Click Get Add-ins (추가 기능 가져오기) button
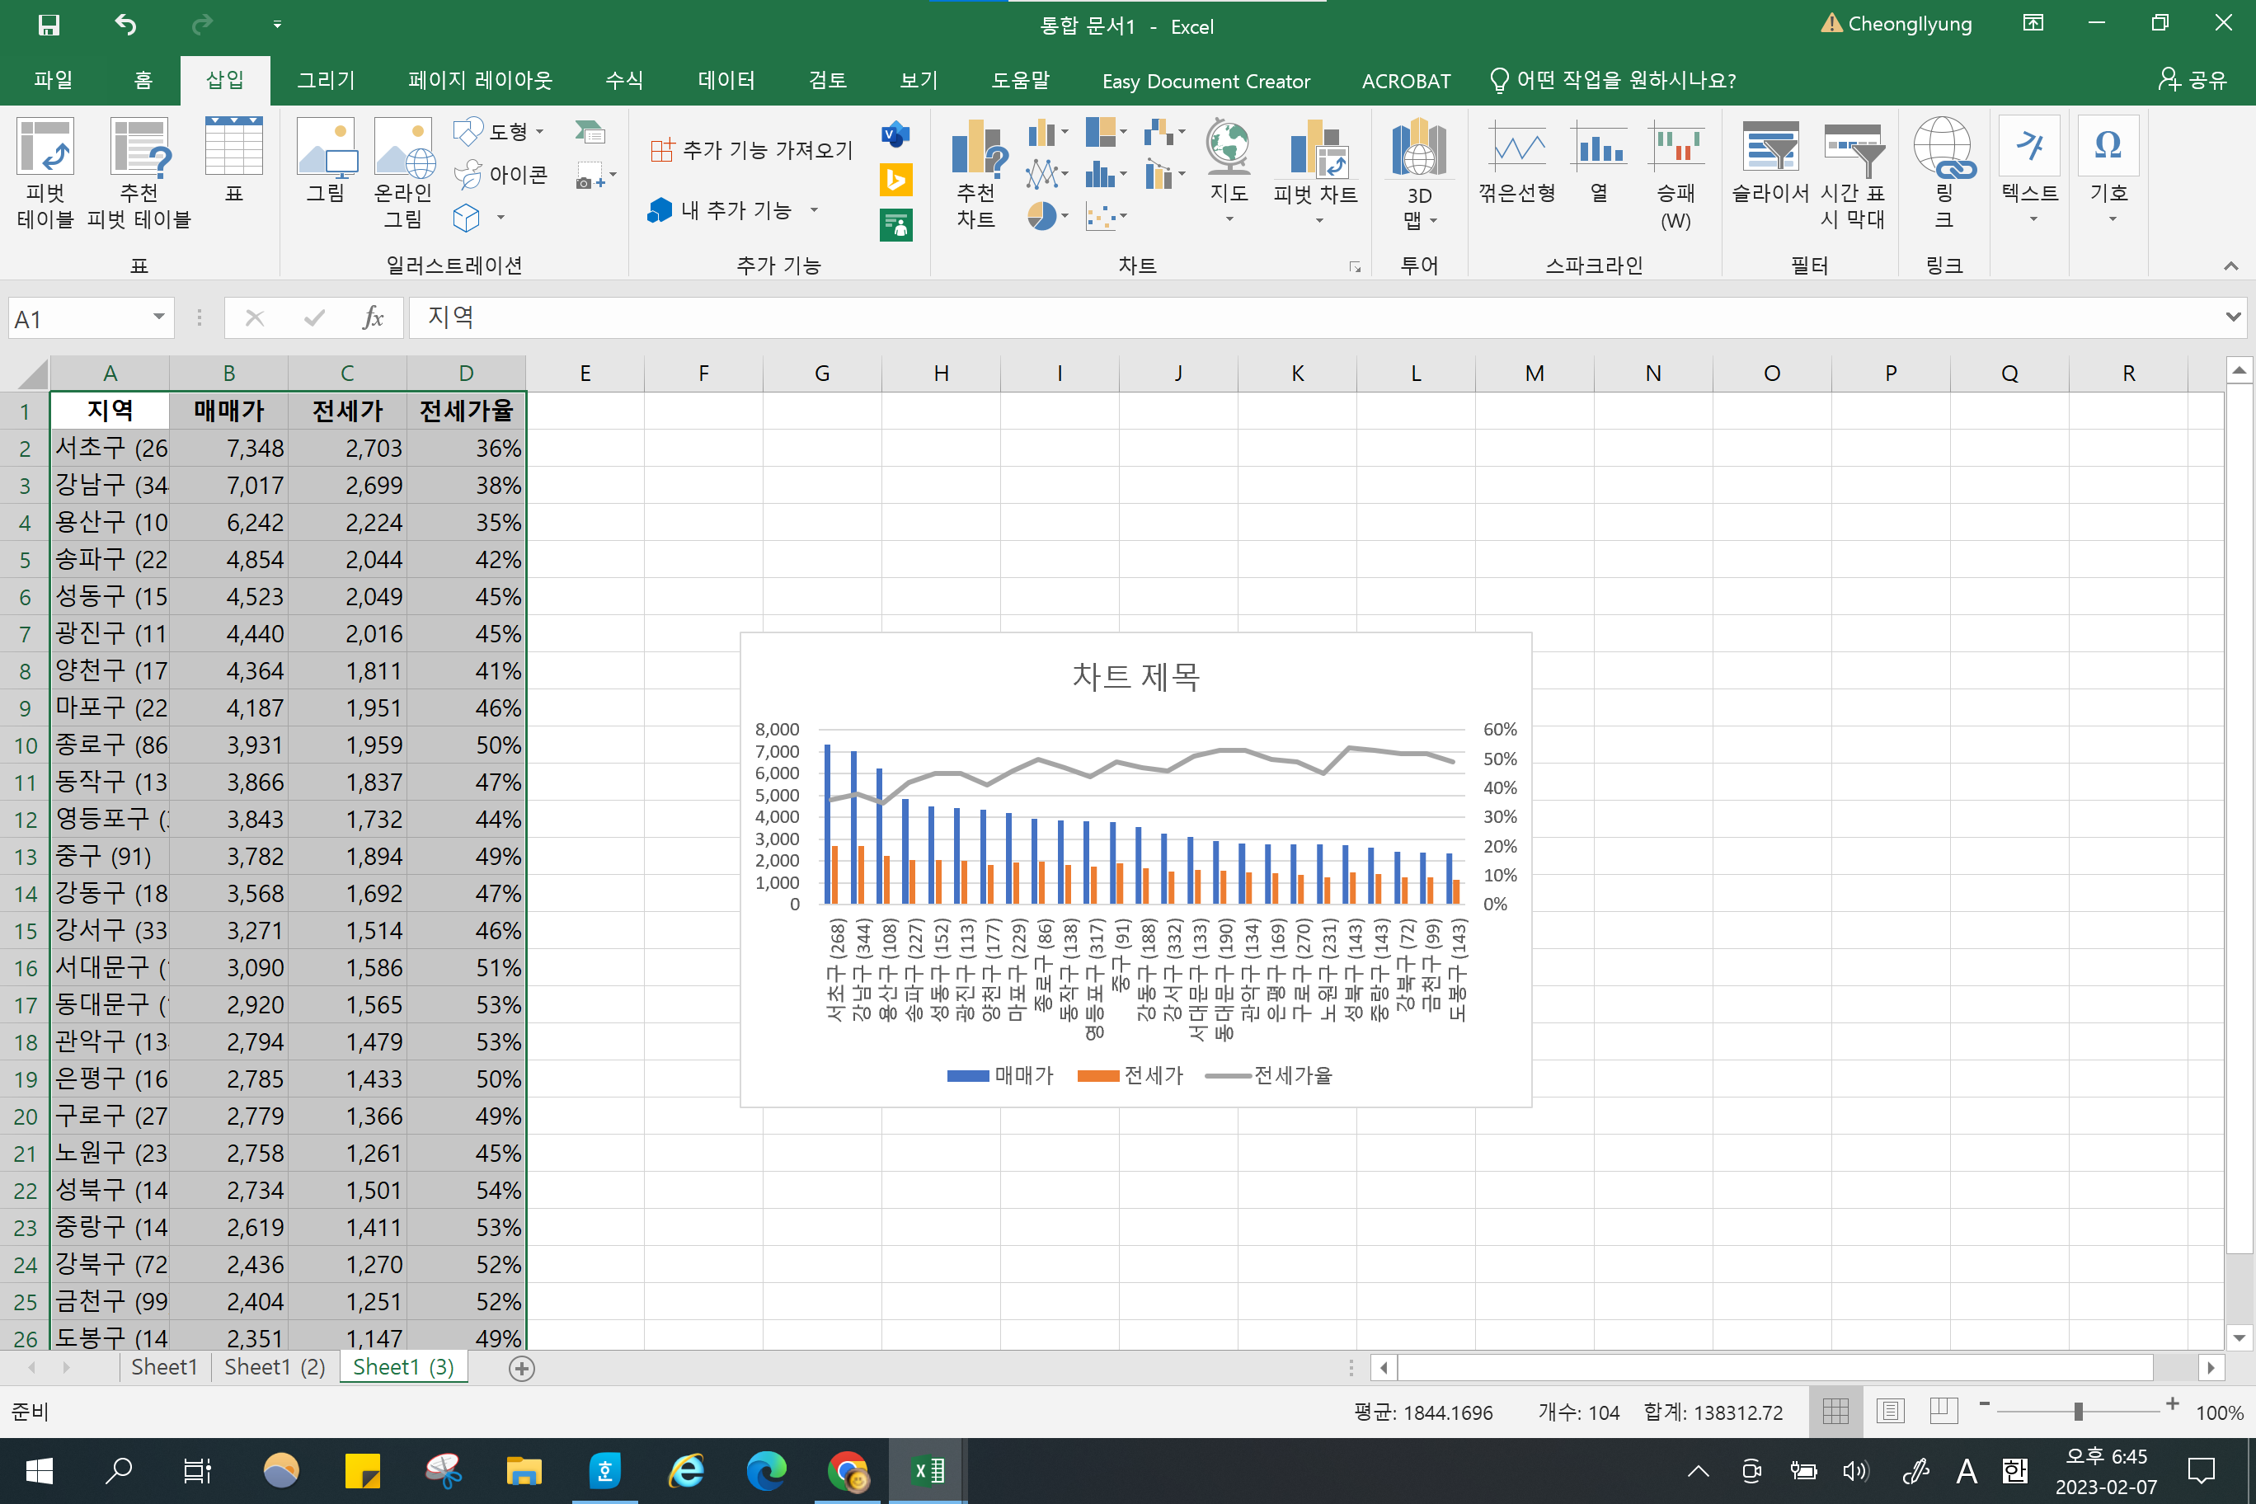Screen dimensions: 2256x1504 (751, 149)
